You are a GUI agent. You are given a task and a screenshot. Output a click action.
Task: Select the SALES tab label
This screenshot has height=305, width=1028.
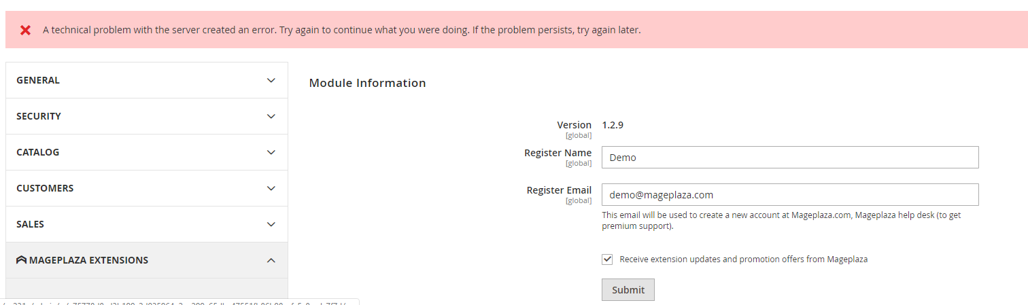pos(30,224)
